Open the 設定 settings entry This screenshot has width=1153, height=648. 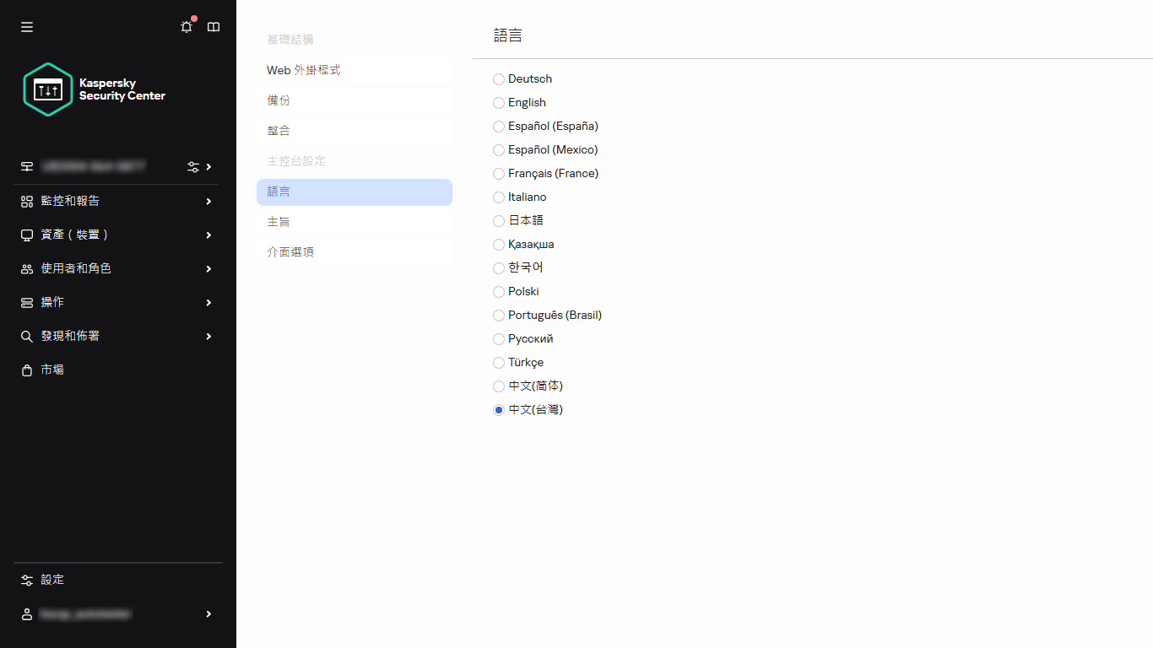click(51, 580)
